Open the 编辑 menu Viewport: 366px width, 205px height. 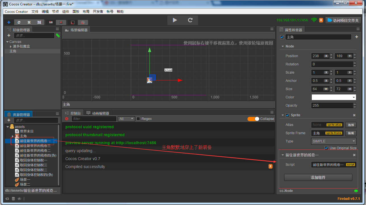click(45, 12)
